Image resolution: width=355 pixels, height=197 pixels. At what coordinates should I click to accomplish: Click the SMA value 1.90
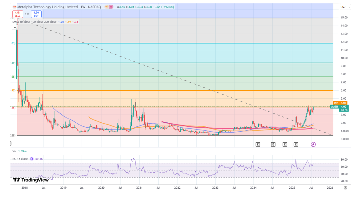61,22
